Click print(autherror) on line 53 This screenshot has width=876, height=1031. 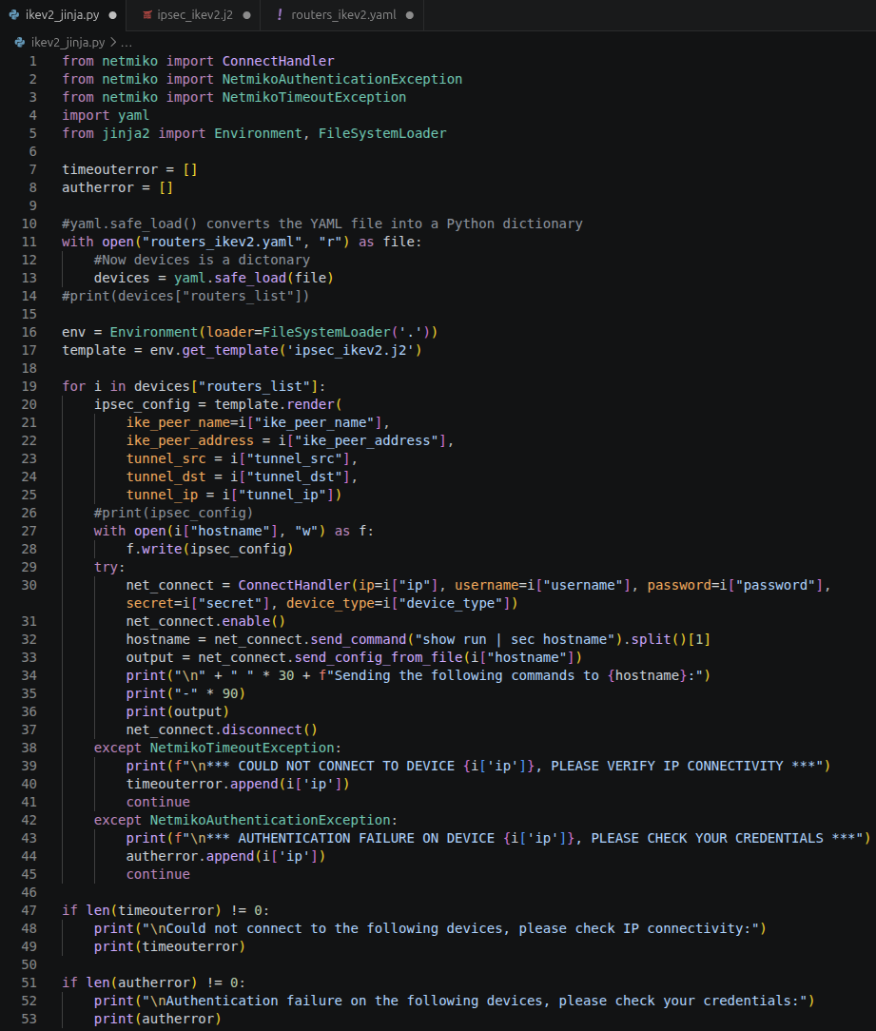click(158, 1020)
